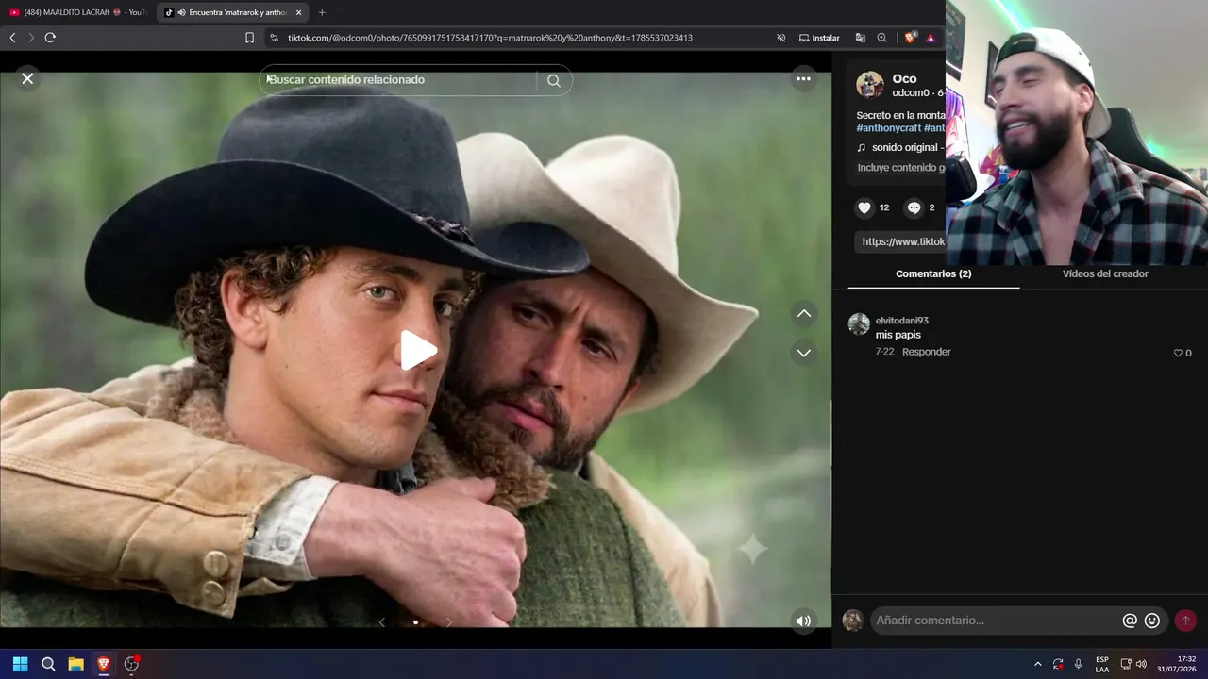Viewport: 1208px width, 679px height.
Task: Close the TikTok photo viewer
Action: click(27, 79)
